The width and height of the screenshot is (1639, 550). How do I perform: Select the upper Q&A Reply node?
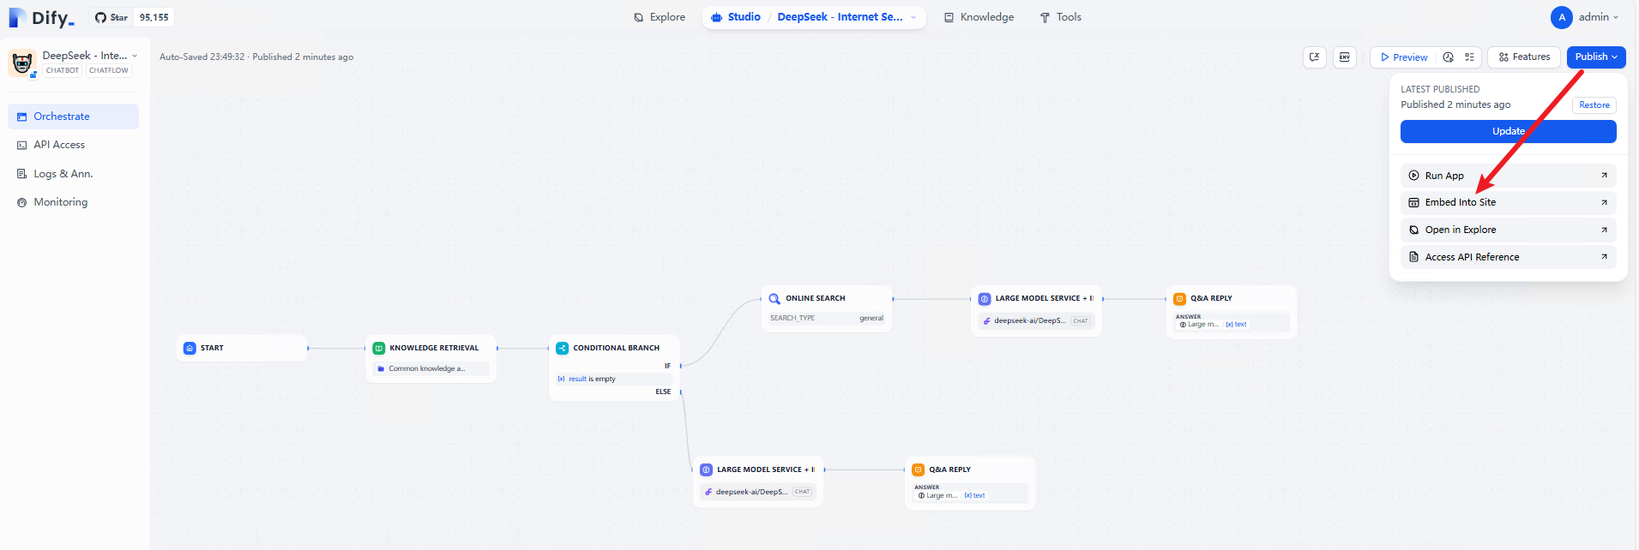click(x=1232, y=312)
